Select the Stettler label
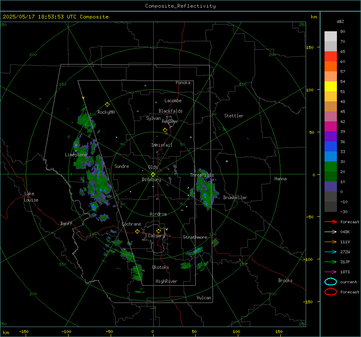Image resolution: width=361 pixels, height=337 pixels. (x=234, y=116)
